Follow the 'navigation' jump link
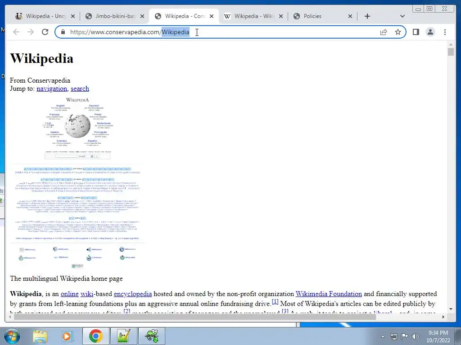461x345 pixels. coord(52,88)
